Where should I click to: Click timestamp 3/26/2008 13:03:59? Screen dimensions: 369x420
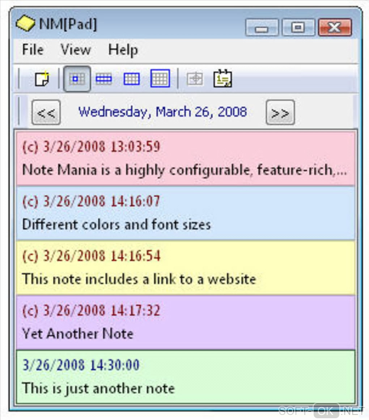click(x=102, y=147)
